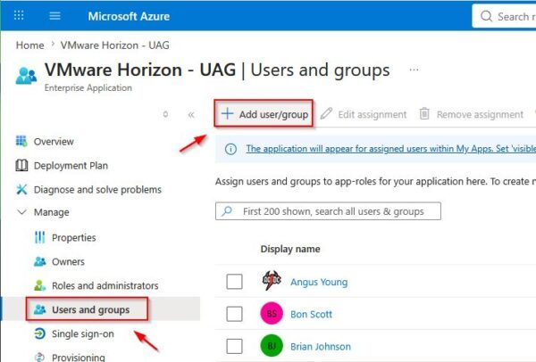Click the Single sign-on arrow icon
Image resolution: width=536 pixels, height=362 pixels.
click(x=39, y=333)
